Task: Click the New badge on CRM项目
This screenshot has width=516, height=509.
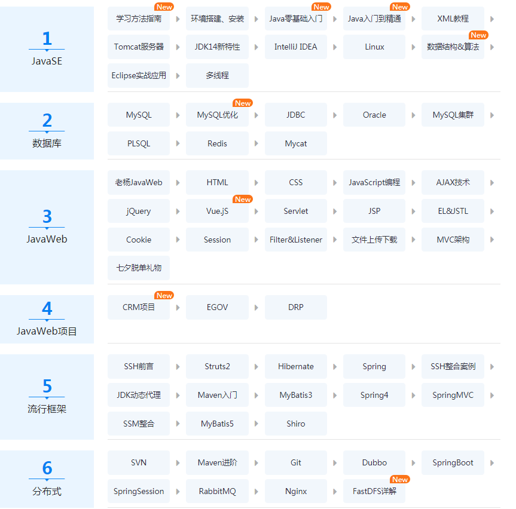Action: coord(164,296)
